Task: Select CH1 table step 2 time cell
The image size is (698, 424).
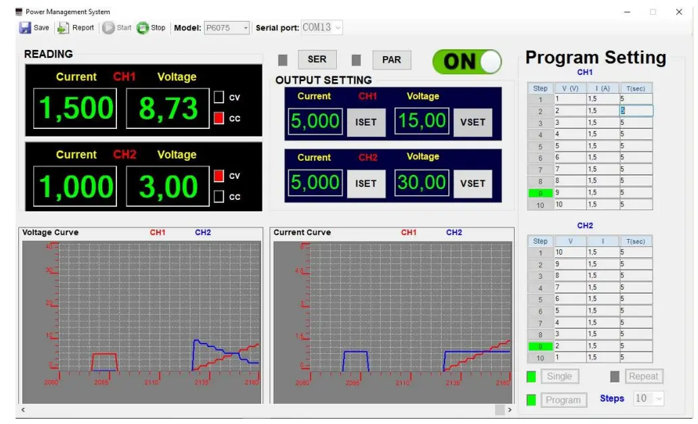Action: (x=636, y=111)
